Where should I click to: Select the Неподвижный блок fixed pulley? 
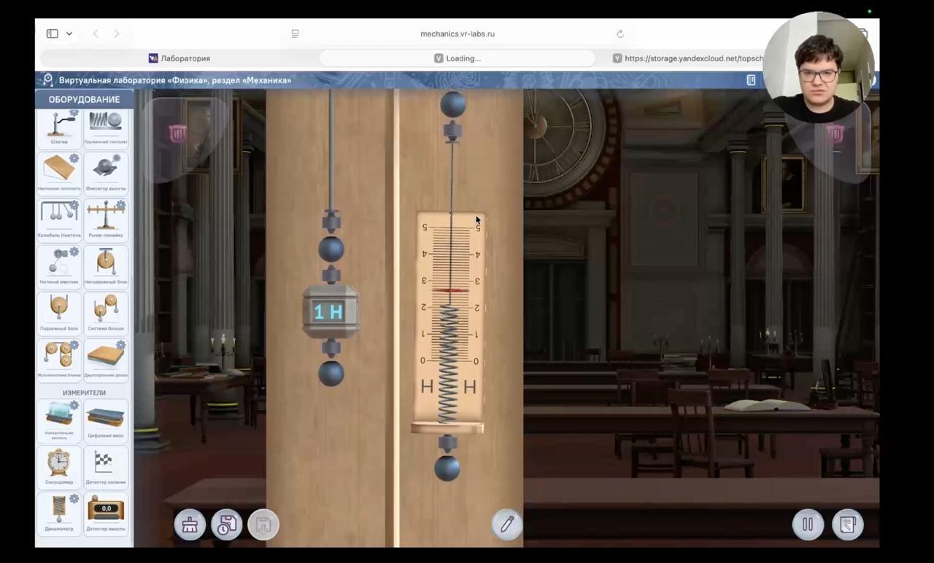(x=106, y=267)
